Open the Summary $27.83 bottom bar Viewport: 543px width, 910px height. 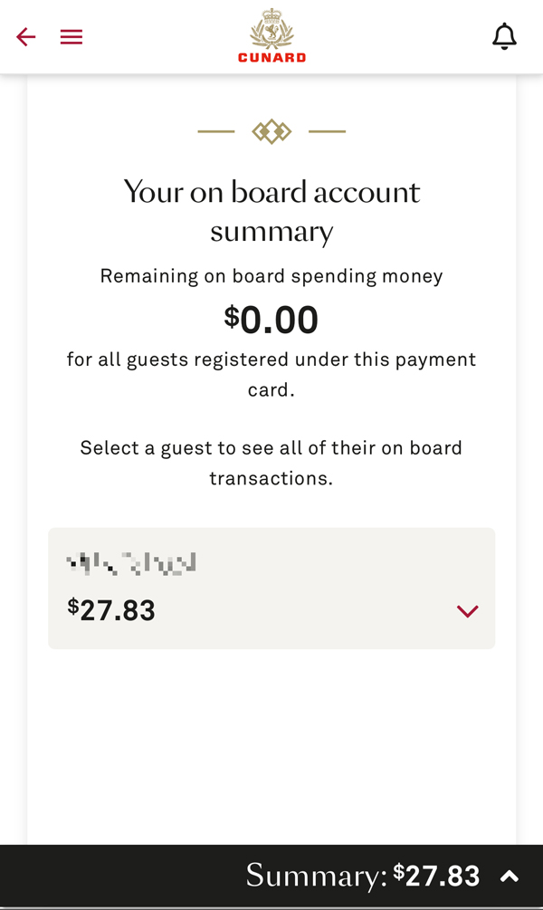pos(271,876)
